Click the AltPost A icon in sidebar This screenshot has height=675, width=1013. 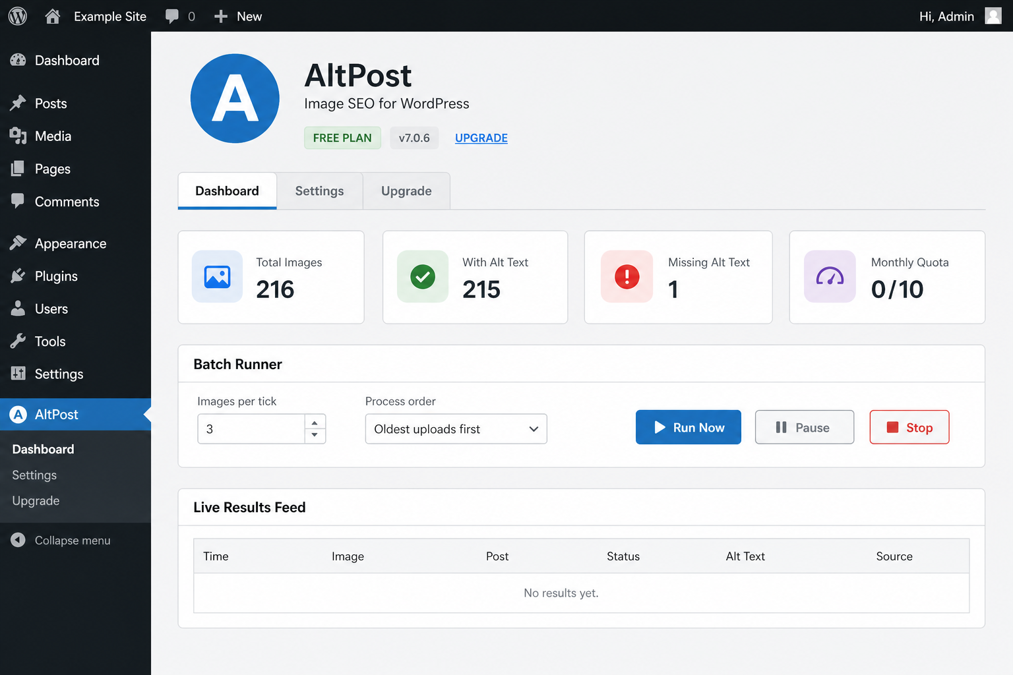point(18,414)
